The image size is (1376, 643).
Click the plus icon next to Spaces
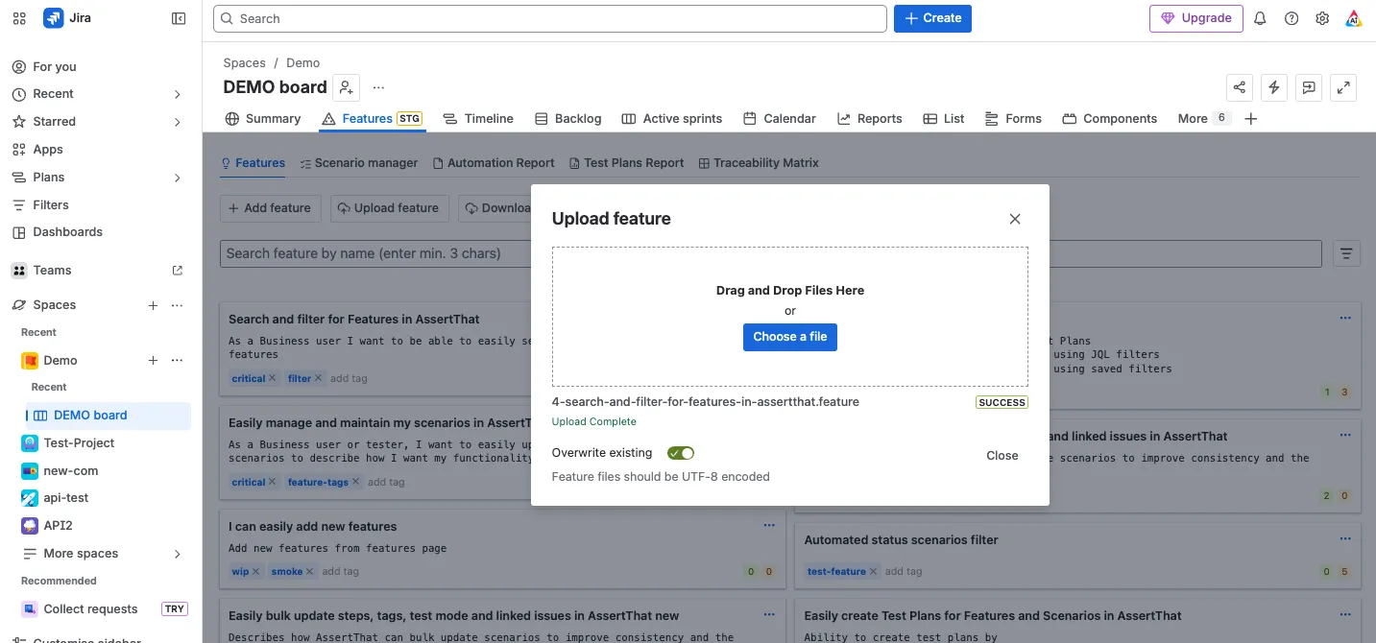(x=153, y=305)
